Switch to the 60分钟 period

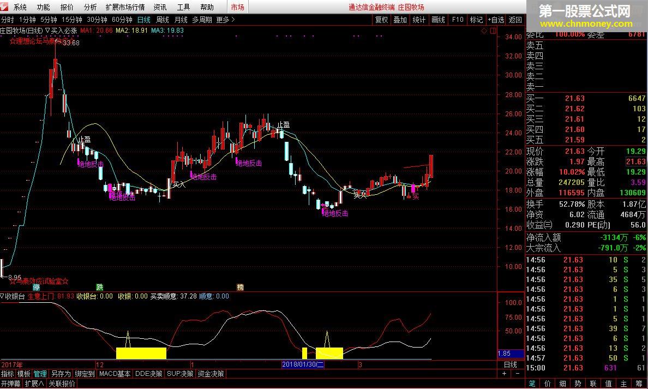pos(122,20)
